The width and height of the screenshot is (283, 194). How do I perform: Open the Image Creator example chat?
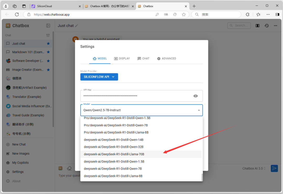[x=28, y=70]
